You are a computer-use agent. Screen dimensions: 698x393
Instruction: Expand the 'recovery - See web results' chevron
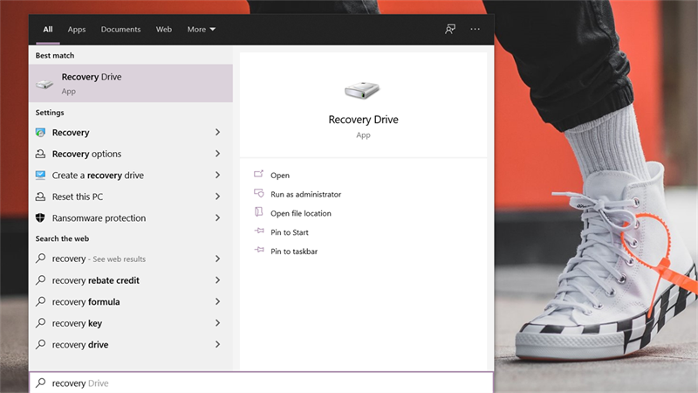point(217,259)
